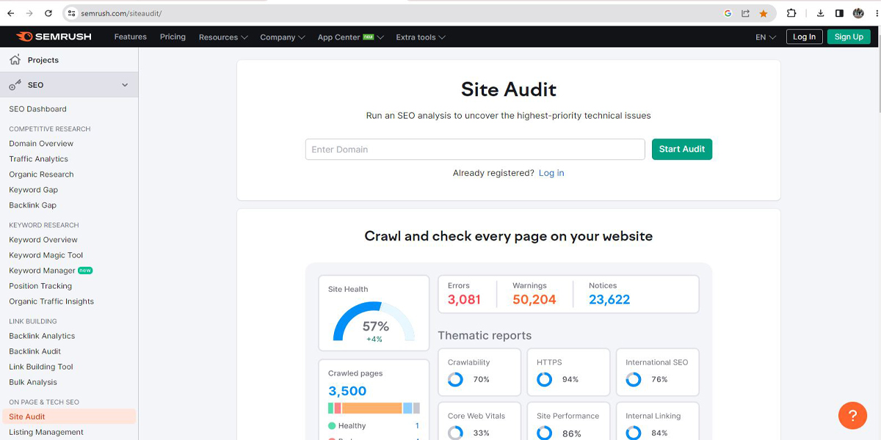
Task: Open Keyword Overview in sidebar
Action: pos(43,240)
